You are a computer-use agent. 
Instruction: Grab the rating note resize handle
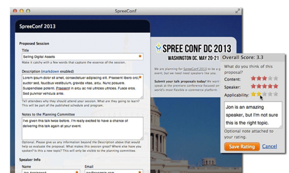280,126
